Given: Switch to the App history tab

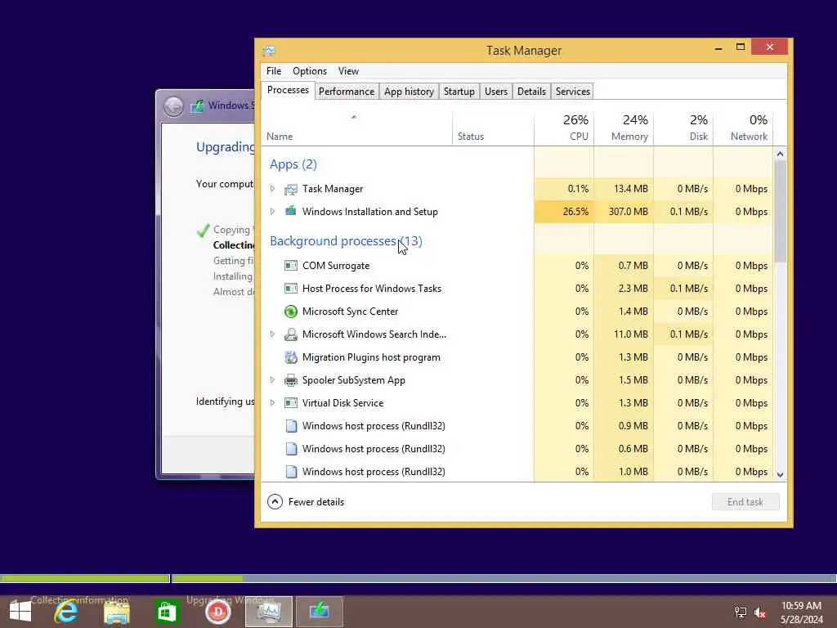Looking at the screenshot, I should click(409, 92).
